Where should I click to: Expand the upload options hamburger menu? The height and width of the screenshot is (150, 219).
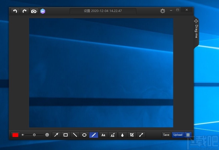click(188, 135)
